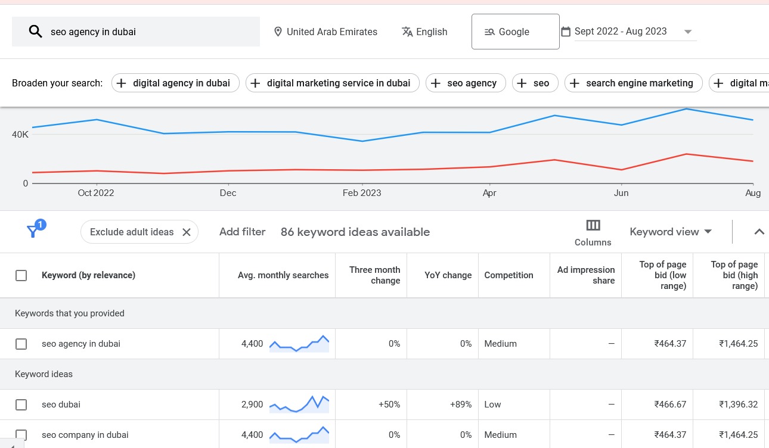Click trend sparkline for seo dubai
Image resolution: width=769 pixels, height=448 pixels.
(299, 405)
